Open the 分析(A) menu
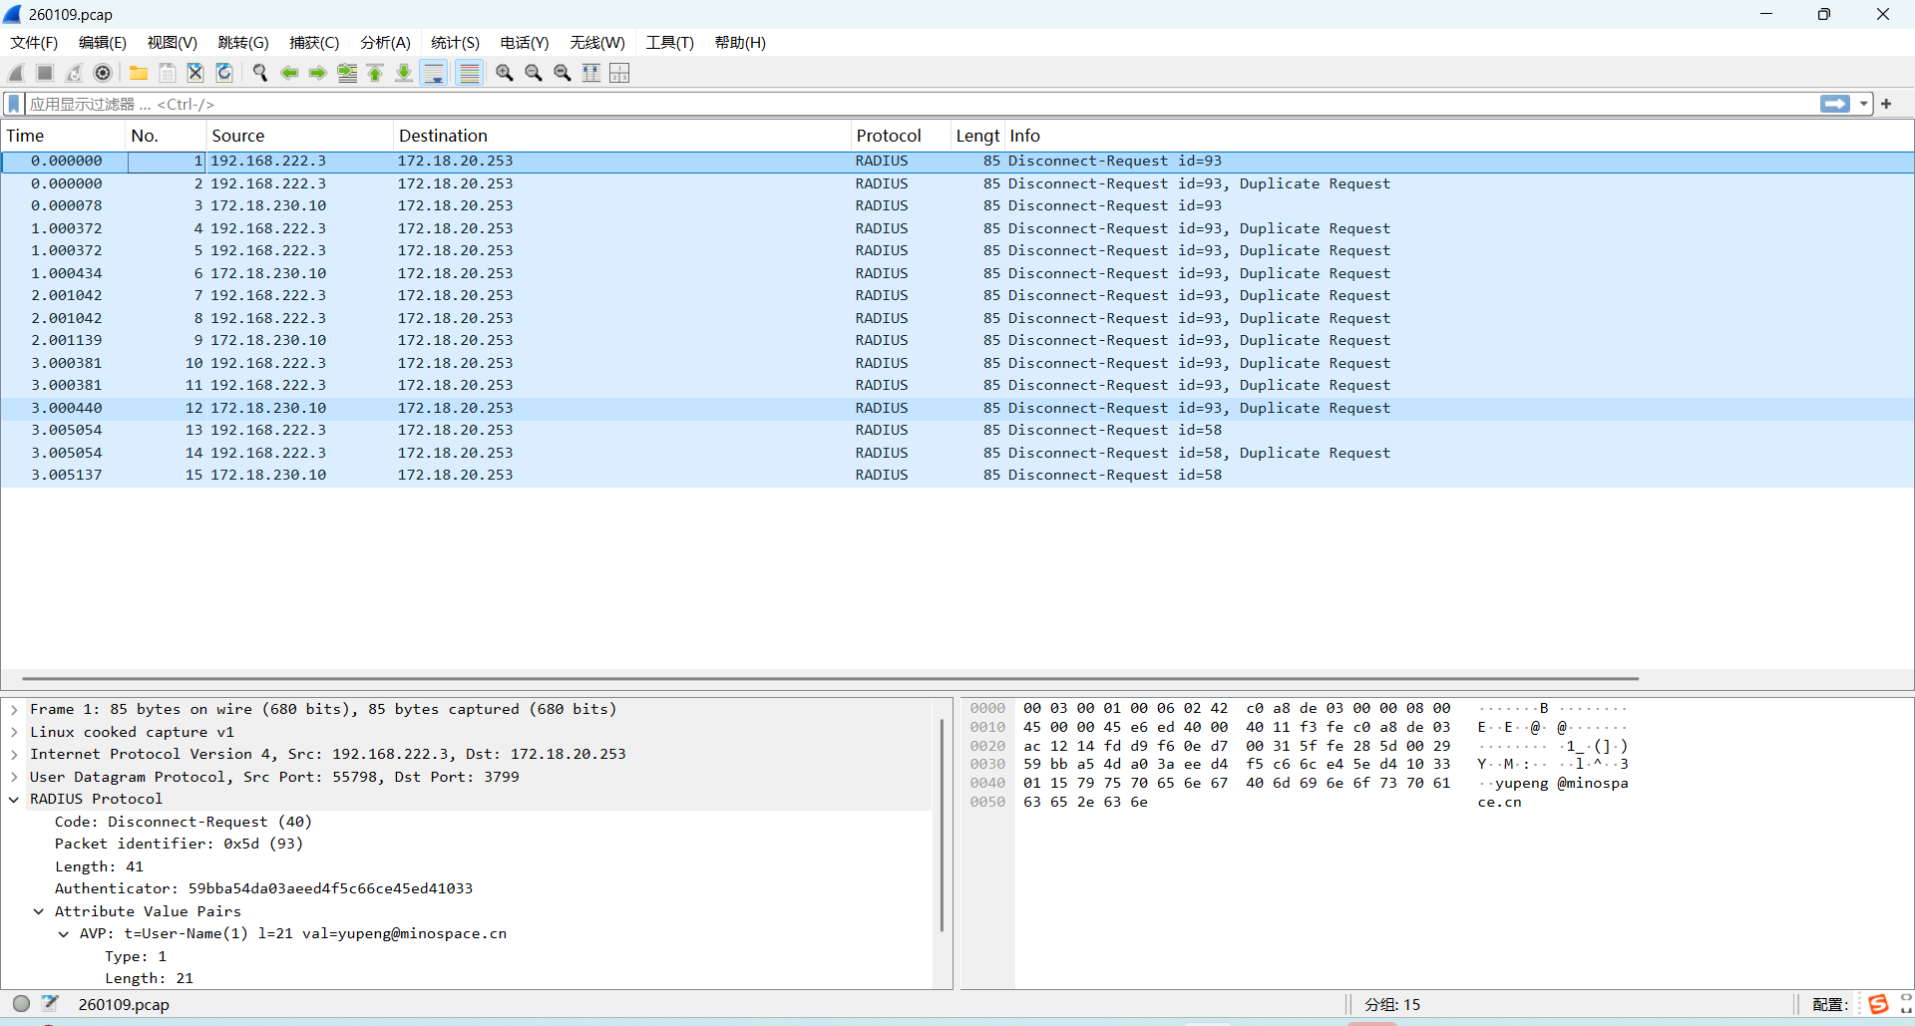The width and height of the screenshot is (1915, 1026). pyautogui.click(x=385, y=43)
